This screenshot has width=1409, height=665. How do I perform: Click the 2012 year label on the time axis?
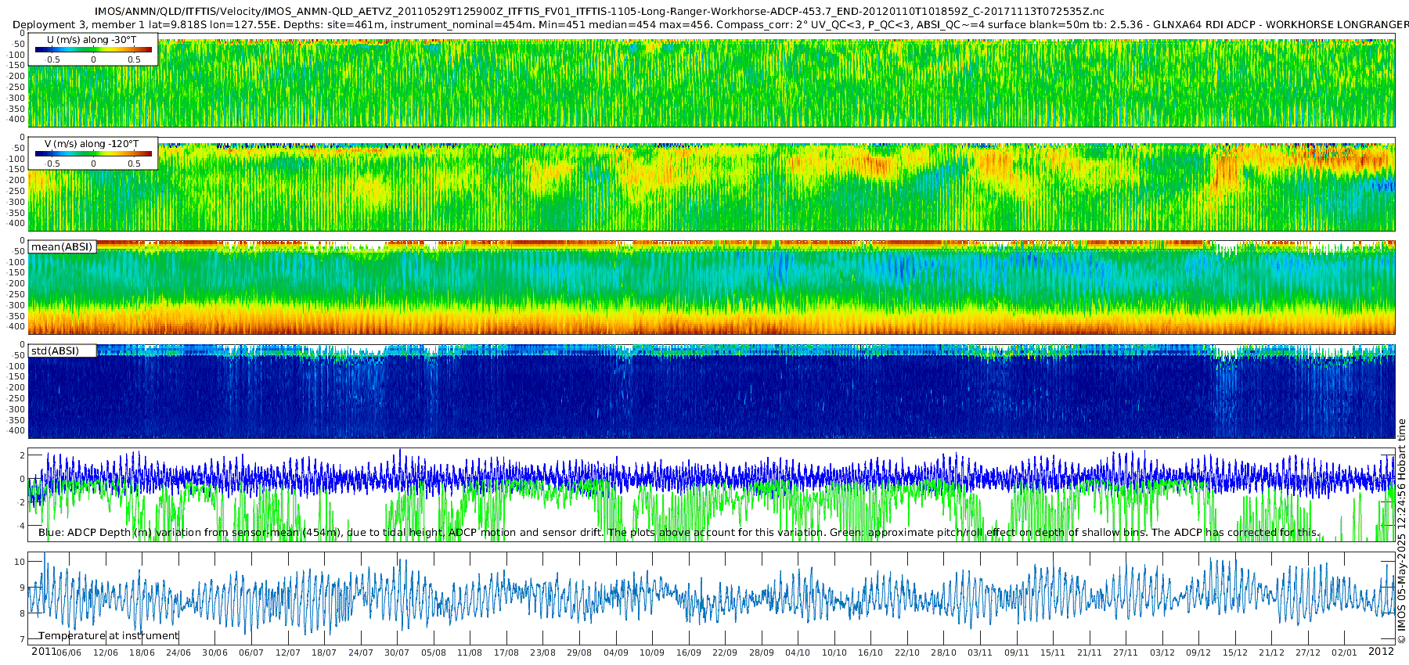[x=1381, y=651]
